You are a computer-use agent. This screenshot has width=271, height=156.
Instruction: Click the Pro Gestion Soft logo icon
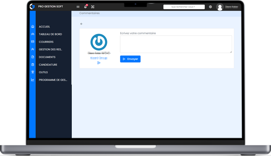pyautogui.click(x=32, y=6)
